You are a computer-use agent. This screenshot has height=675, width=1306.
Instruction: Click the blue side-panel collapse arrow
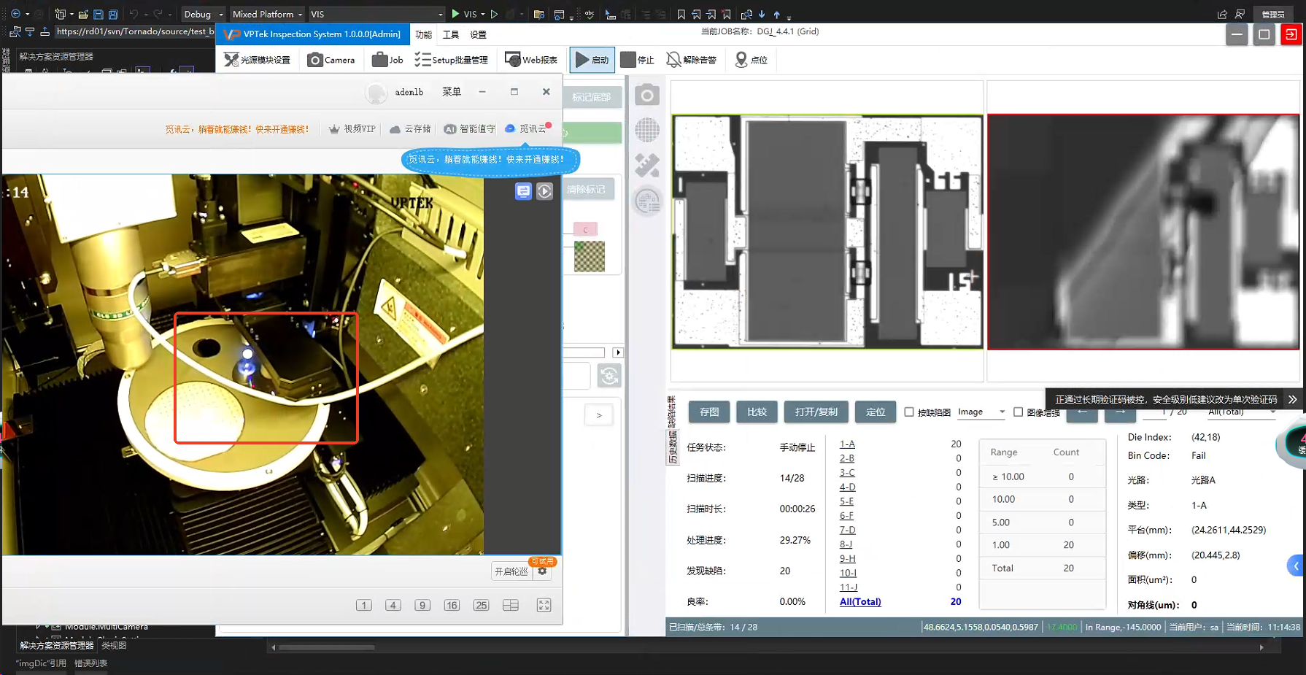click(x=1297, y=566)
